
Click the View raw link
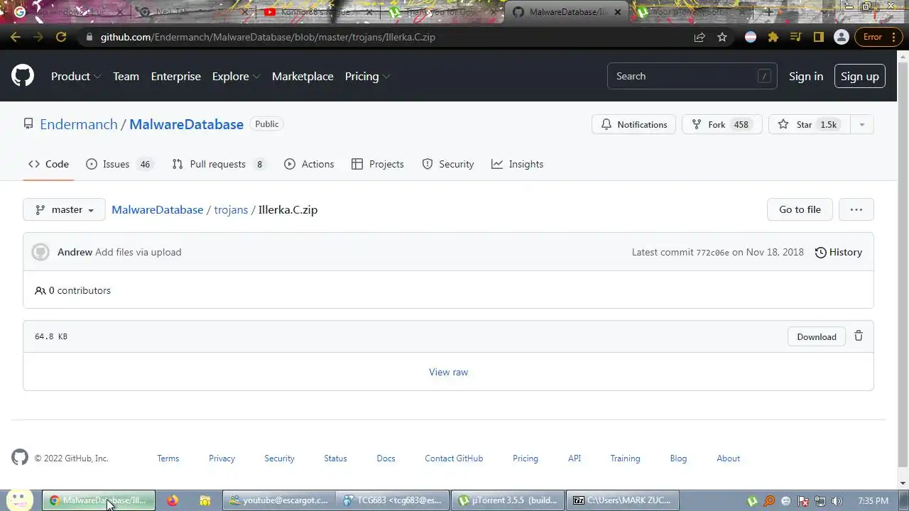pos(448,372)
